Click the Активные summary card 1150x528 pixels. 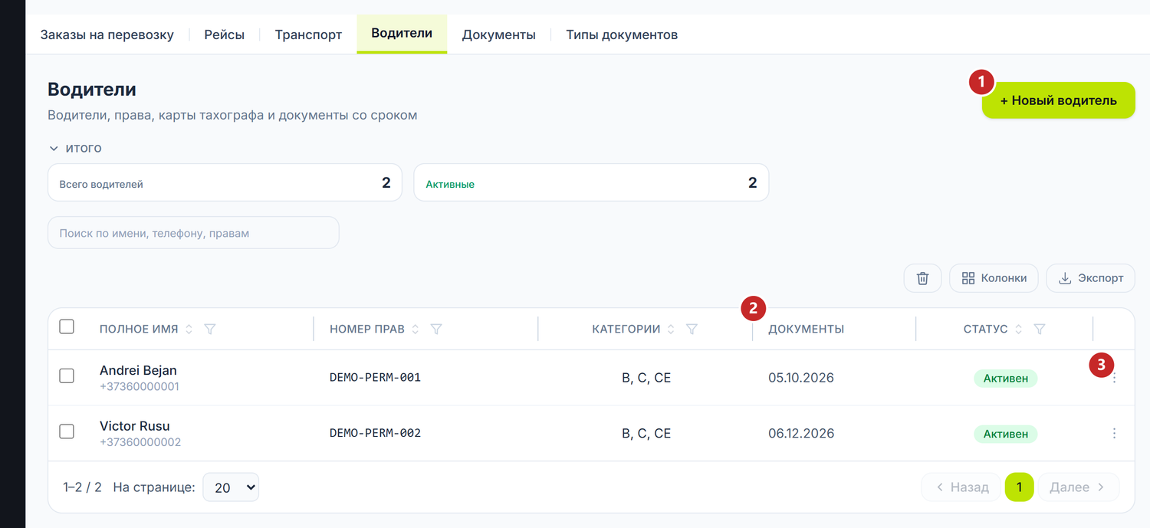pyautogui.click(x=591, y=182)
